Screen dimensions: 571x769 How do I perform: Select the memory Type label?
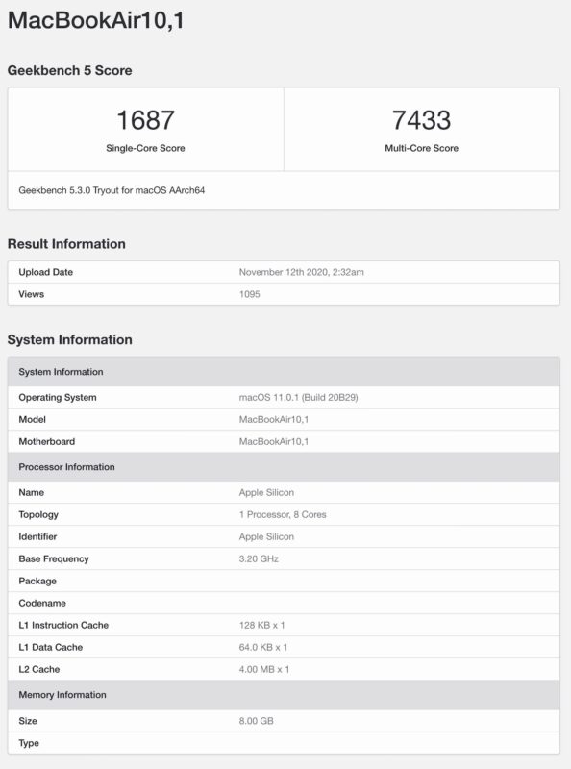click(x=29, y=743)
